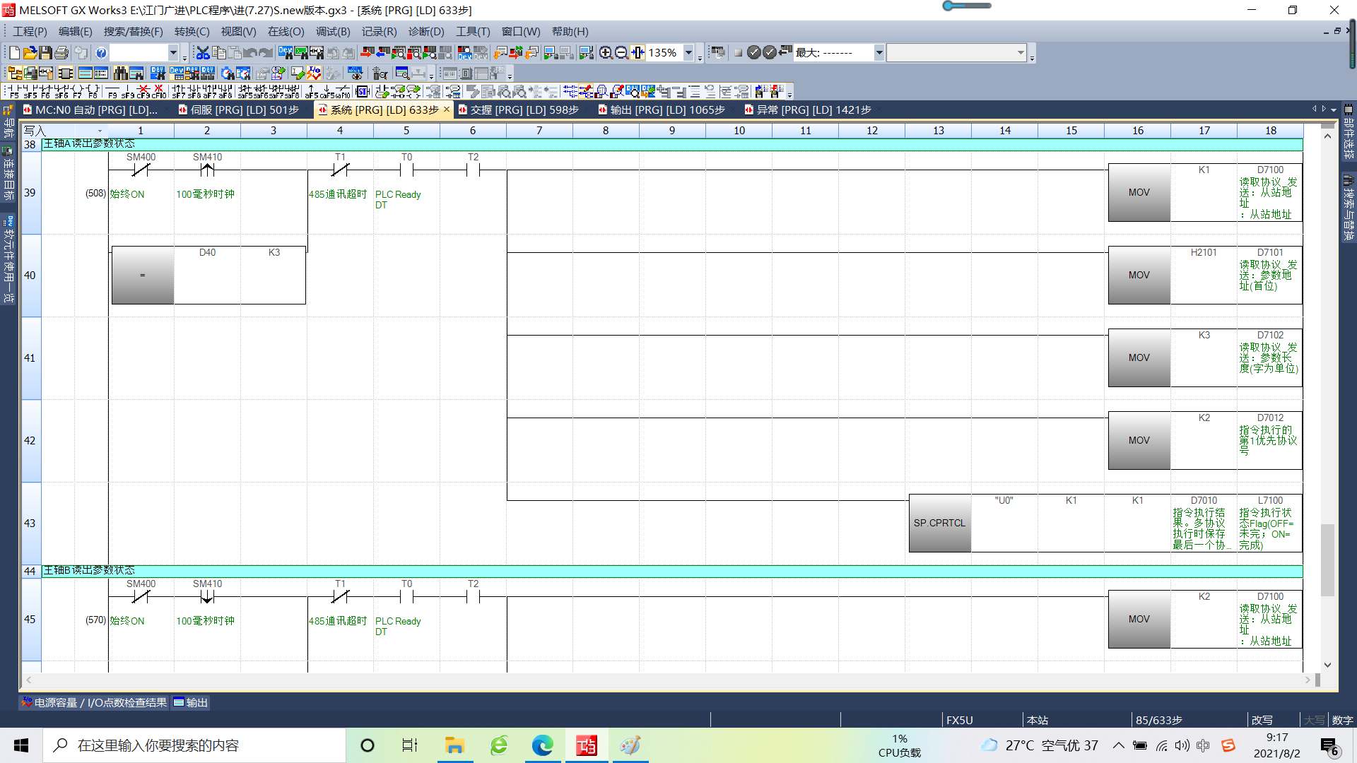Toggle the 数字 num lock indicator
This screenshot has width=1357, height=763.
[1341, 720]
